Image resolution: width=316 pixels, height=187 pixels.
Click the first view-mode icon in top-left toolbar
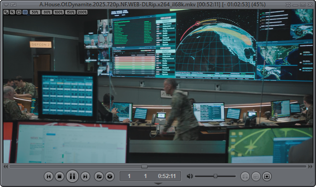point(6,12)
